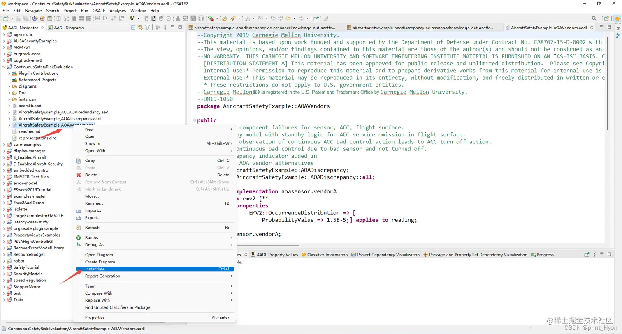The image size is (622, 334).
Task: Open the Open Perspective toolbar icon
Action: point(606,18)
